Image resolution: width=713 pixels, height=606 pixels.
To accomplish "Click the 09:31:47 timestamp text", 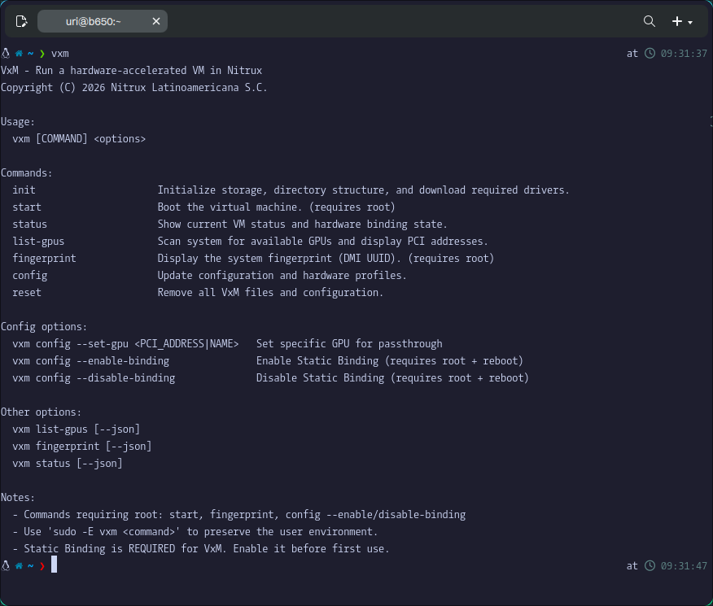I will point(684,565).
